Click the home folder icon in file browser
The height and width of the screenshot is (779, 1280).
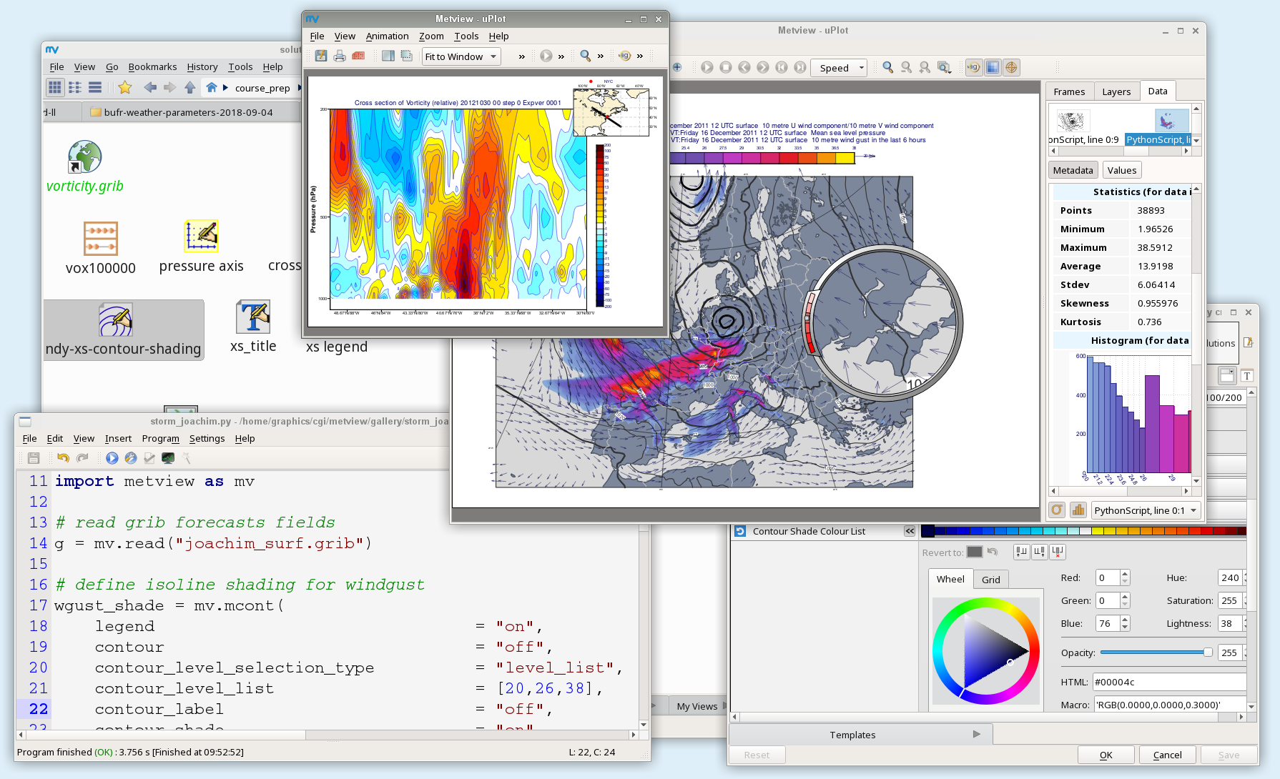coord(212,87)
